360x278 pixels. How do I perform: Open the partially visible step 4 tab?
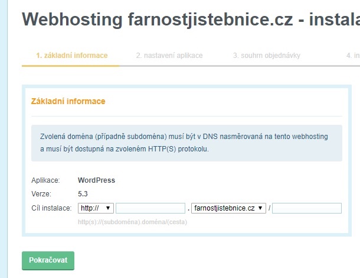click(353, 56)
